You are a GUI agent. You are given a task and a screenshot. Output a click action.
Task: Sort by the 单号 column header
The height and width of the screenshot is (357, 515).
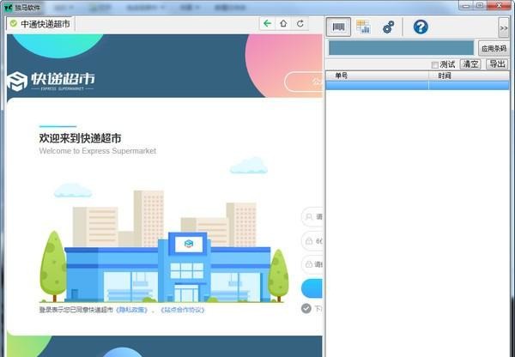[377, 76]
